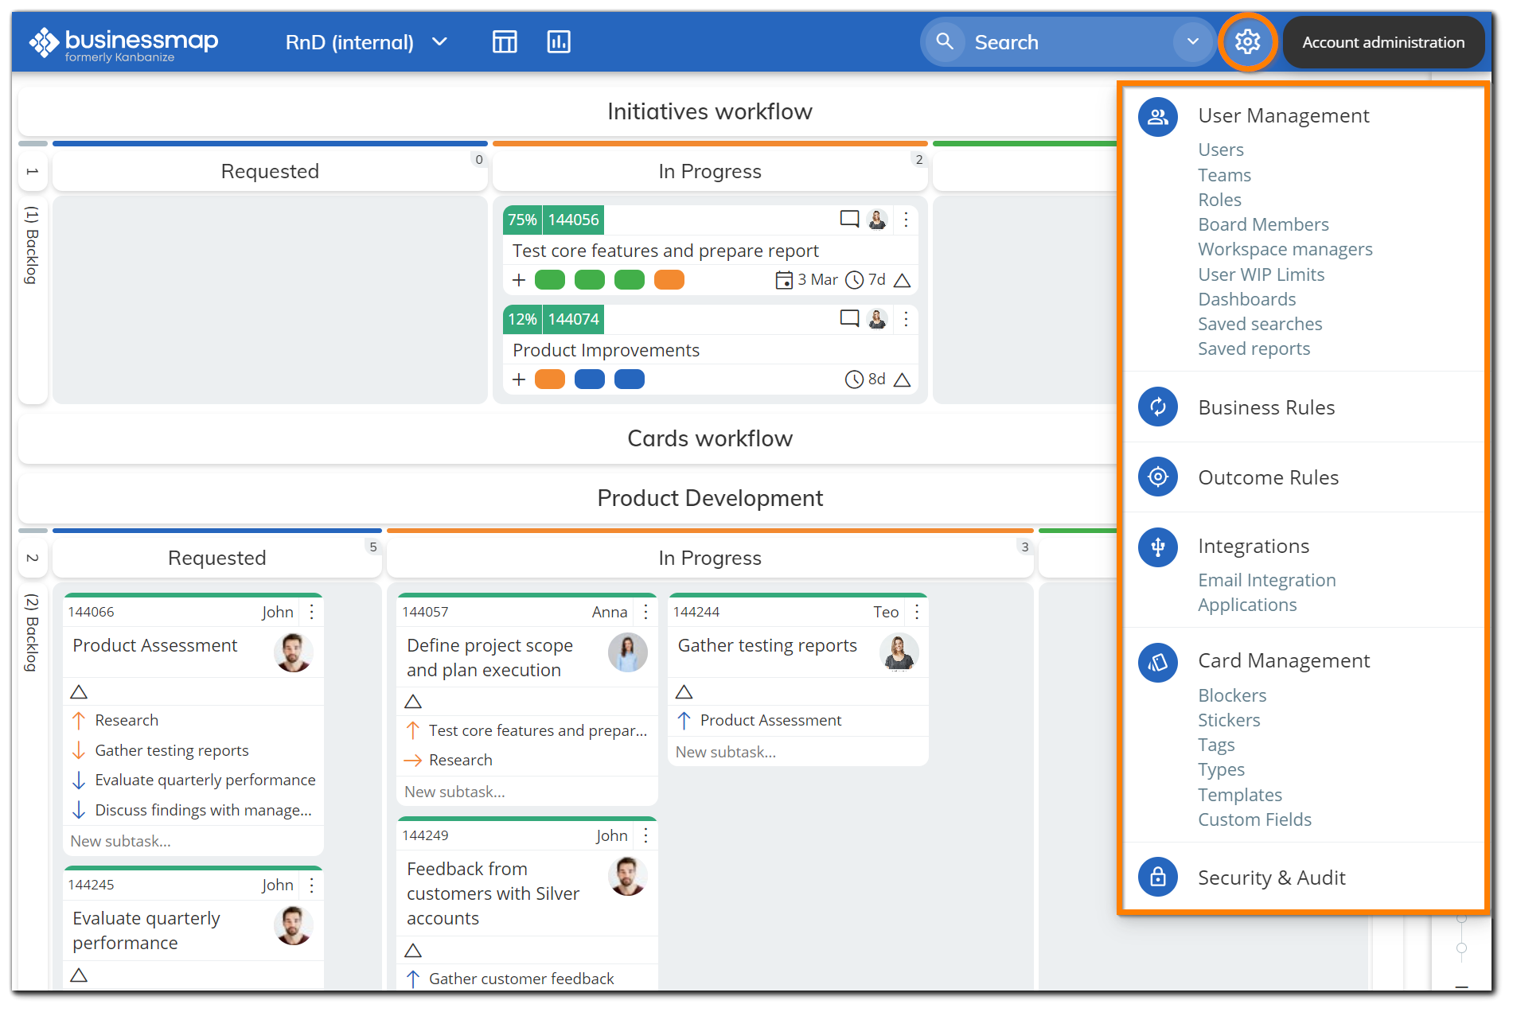The width and height of the screenshot is (1513, 1012).
Task: Click Anna's avatar on Define project scope card
Action: pyautogui.click(x=628, y=652)
